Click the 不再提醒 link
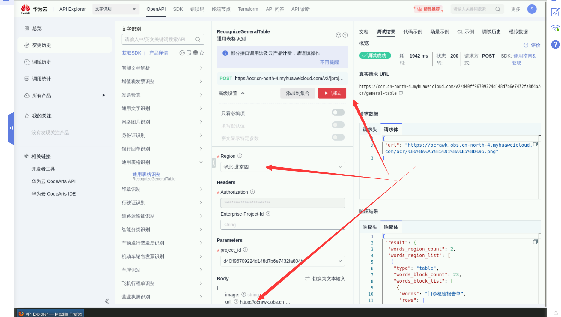This screenshot has height=317, width=561. click(329, 62)
